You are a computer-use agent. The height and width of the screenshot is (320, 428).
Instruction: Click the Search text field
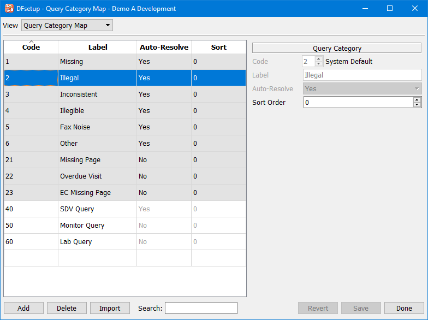pos(201,308)
